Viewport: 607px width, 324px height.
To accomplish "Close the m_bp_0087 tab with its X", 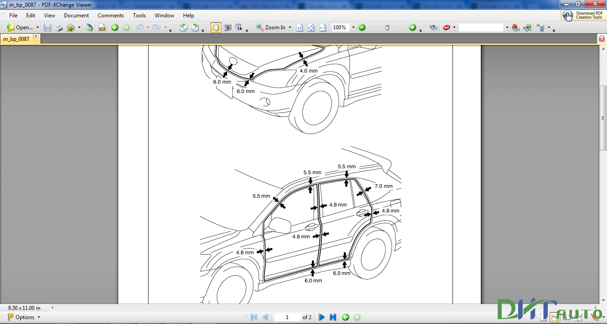I will [x=36, y=36].
